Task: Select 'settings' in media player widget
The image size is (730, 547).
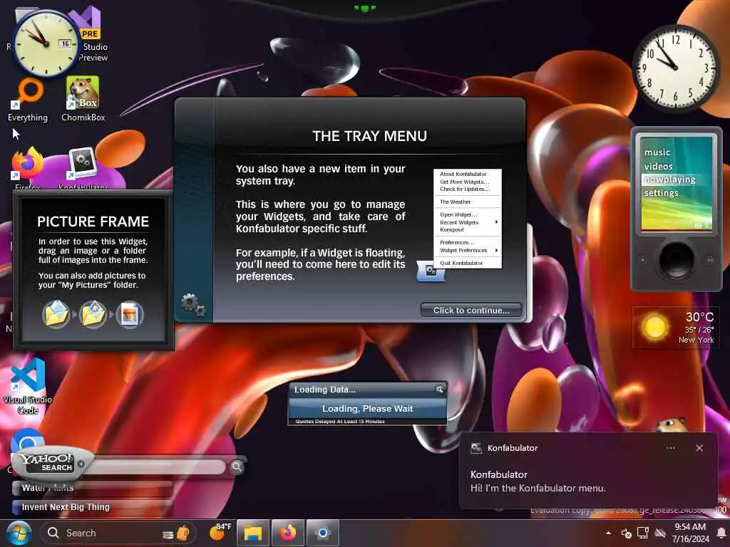Action: (x=661, y=192)
